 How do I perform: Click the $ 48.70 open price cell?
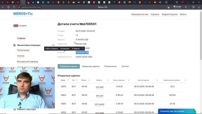[119, 104]
